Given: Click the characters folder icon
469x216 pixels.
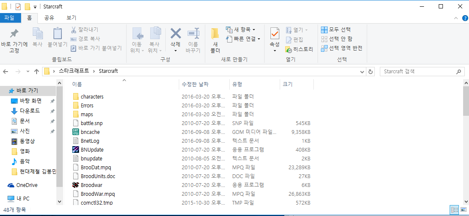Looking at the screenshot, I should pos(76,97).
